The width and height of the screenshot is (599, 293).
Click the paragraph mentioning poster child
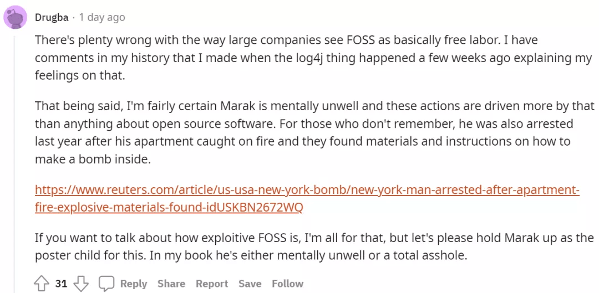click(314, 247)
